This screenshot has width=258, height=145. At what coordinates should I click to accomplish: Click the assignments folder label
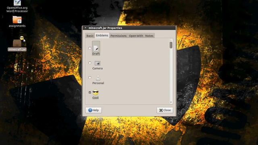[17, 26]
